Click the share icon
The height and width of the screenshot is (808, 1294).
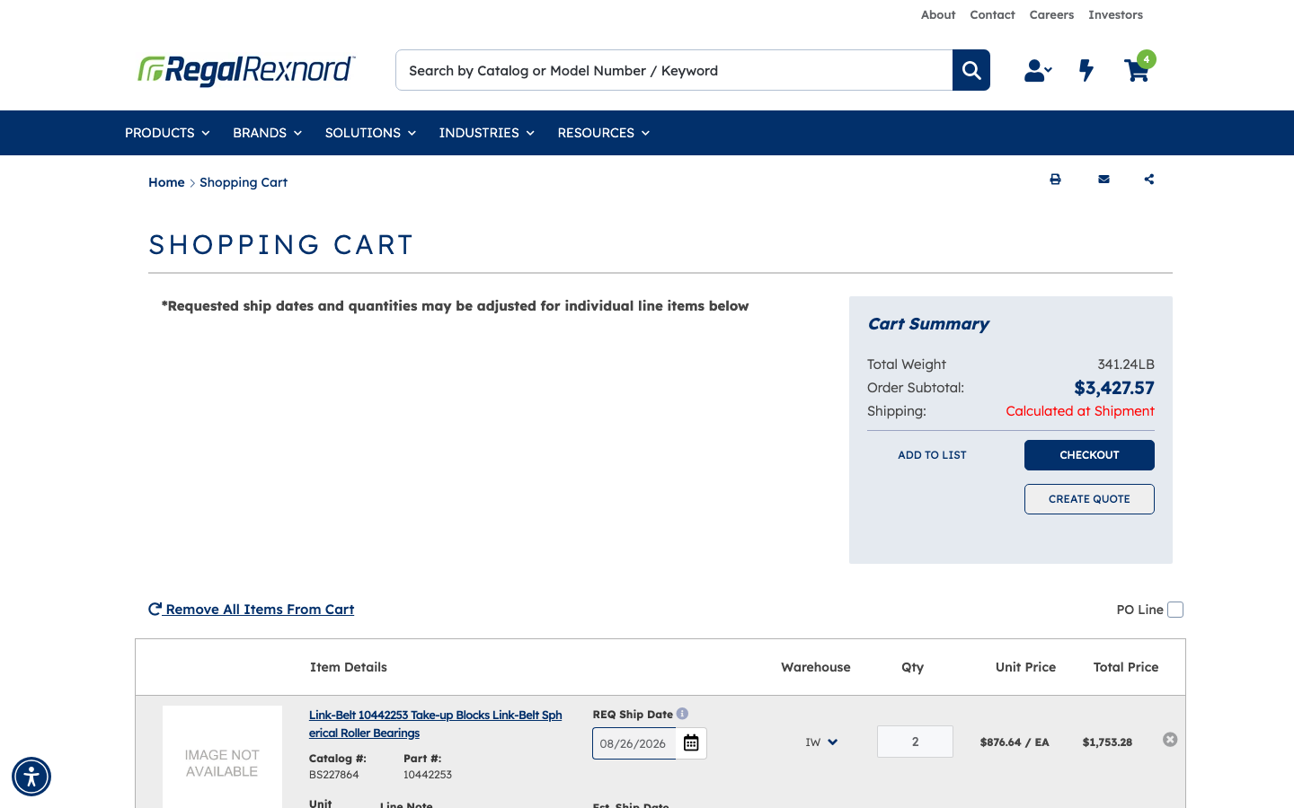pyautogui.click(x=1149, y=180)
